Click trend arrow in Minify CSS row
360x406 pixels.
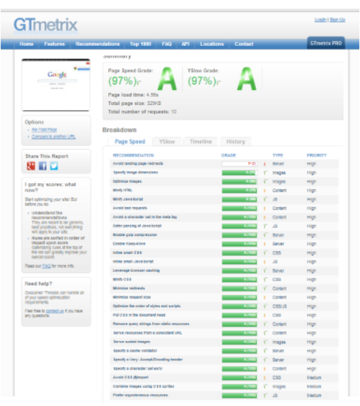click(265, 280)
